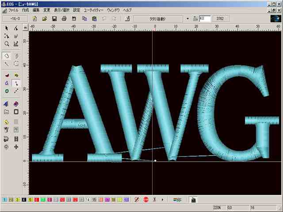Screen dimensions: 283x212
Task: Select thread color 5 swatch
Action: pos(31,200)
